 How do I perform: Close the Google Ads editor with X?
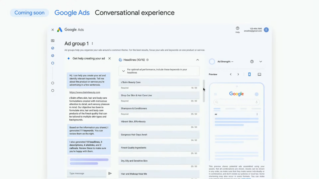[x=52, y=30]
